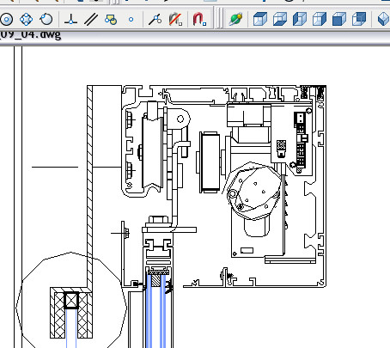Switch to the Top view cube
Viewport: 390px width, 348px height.
260,20
